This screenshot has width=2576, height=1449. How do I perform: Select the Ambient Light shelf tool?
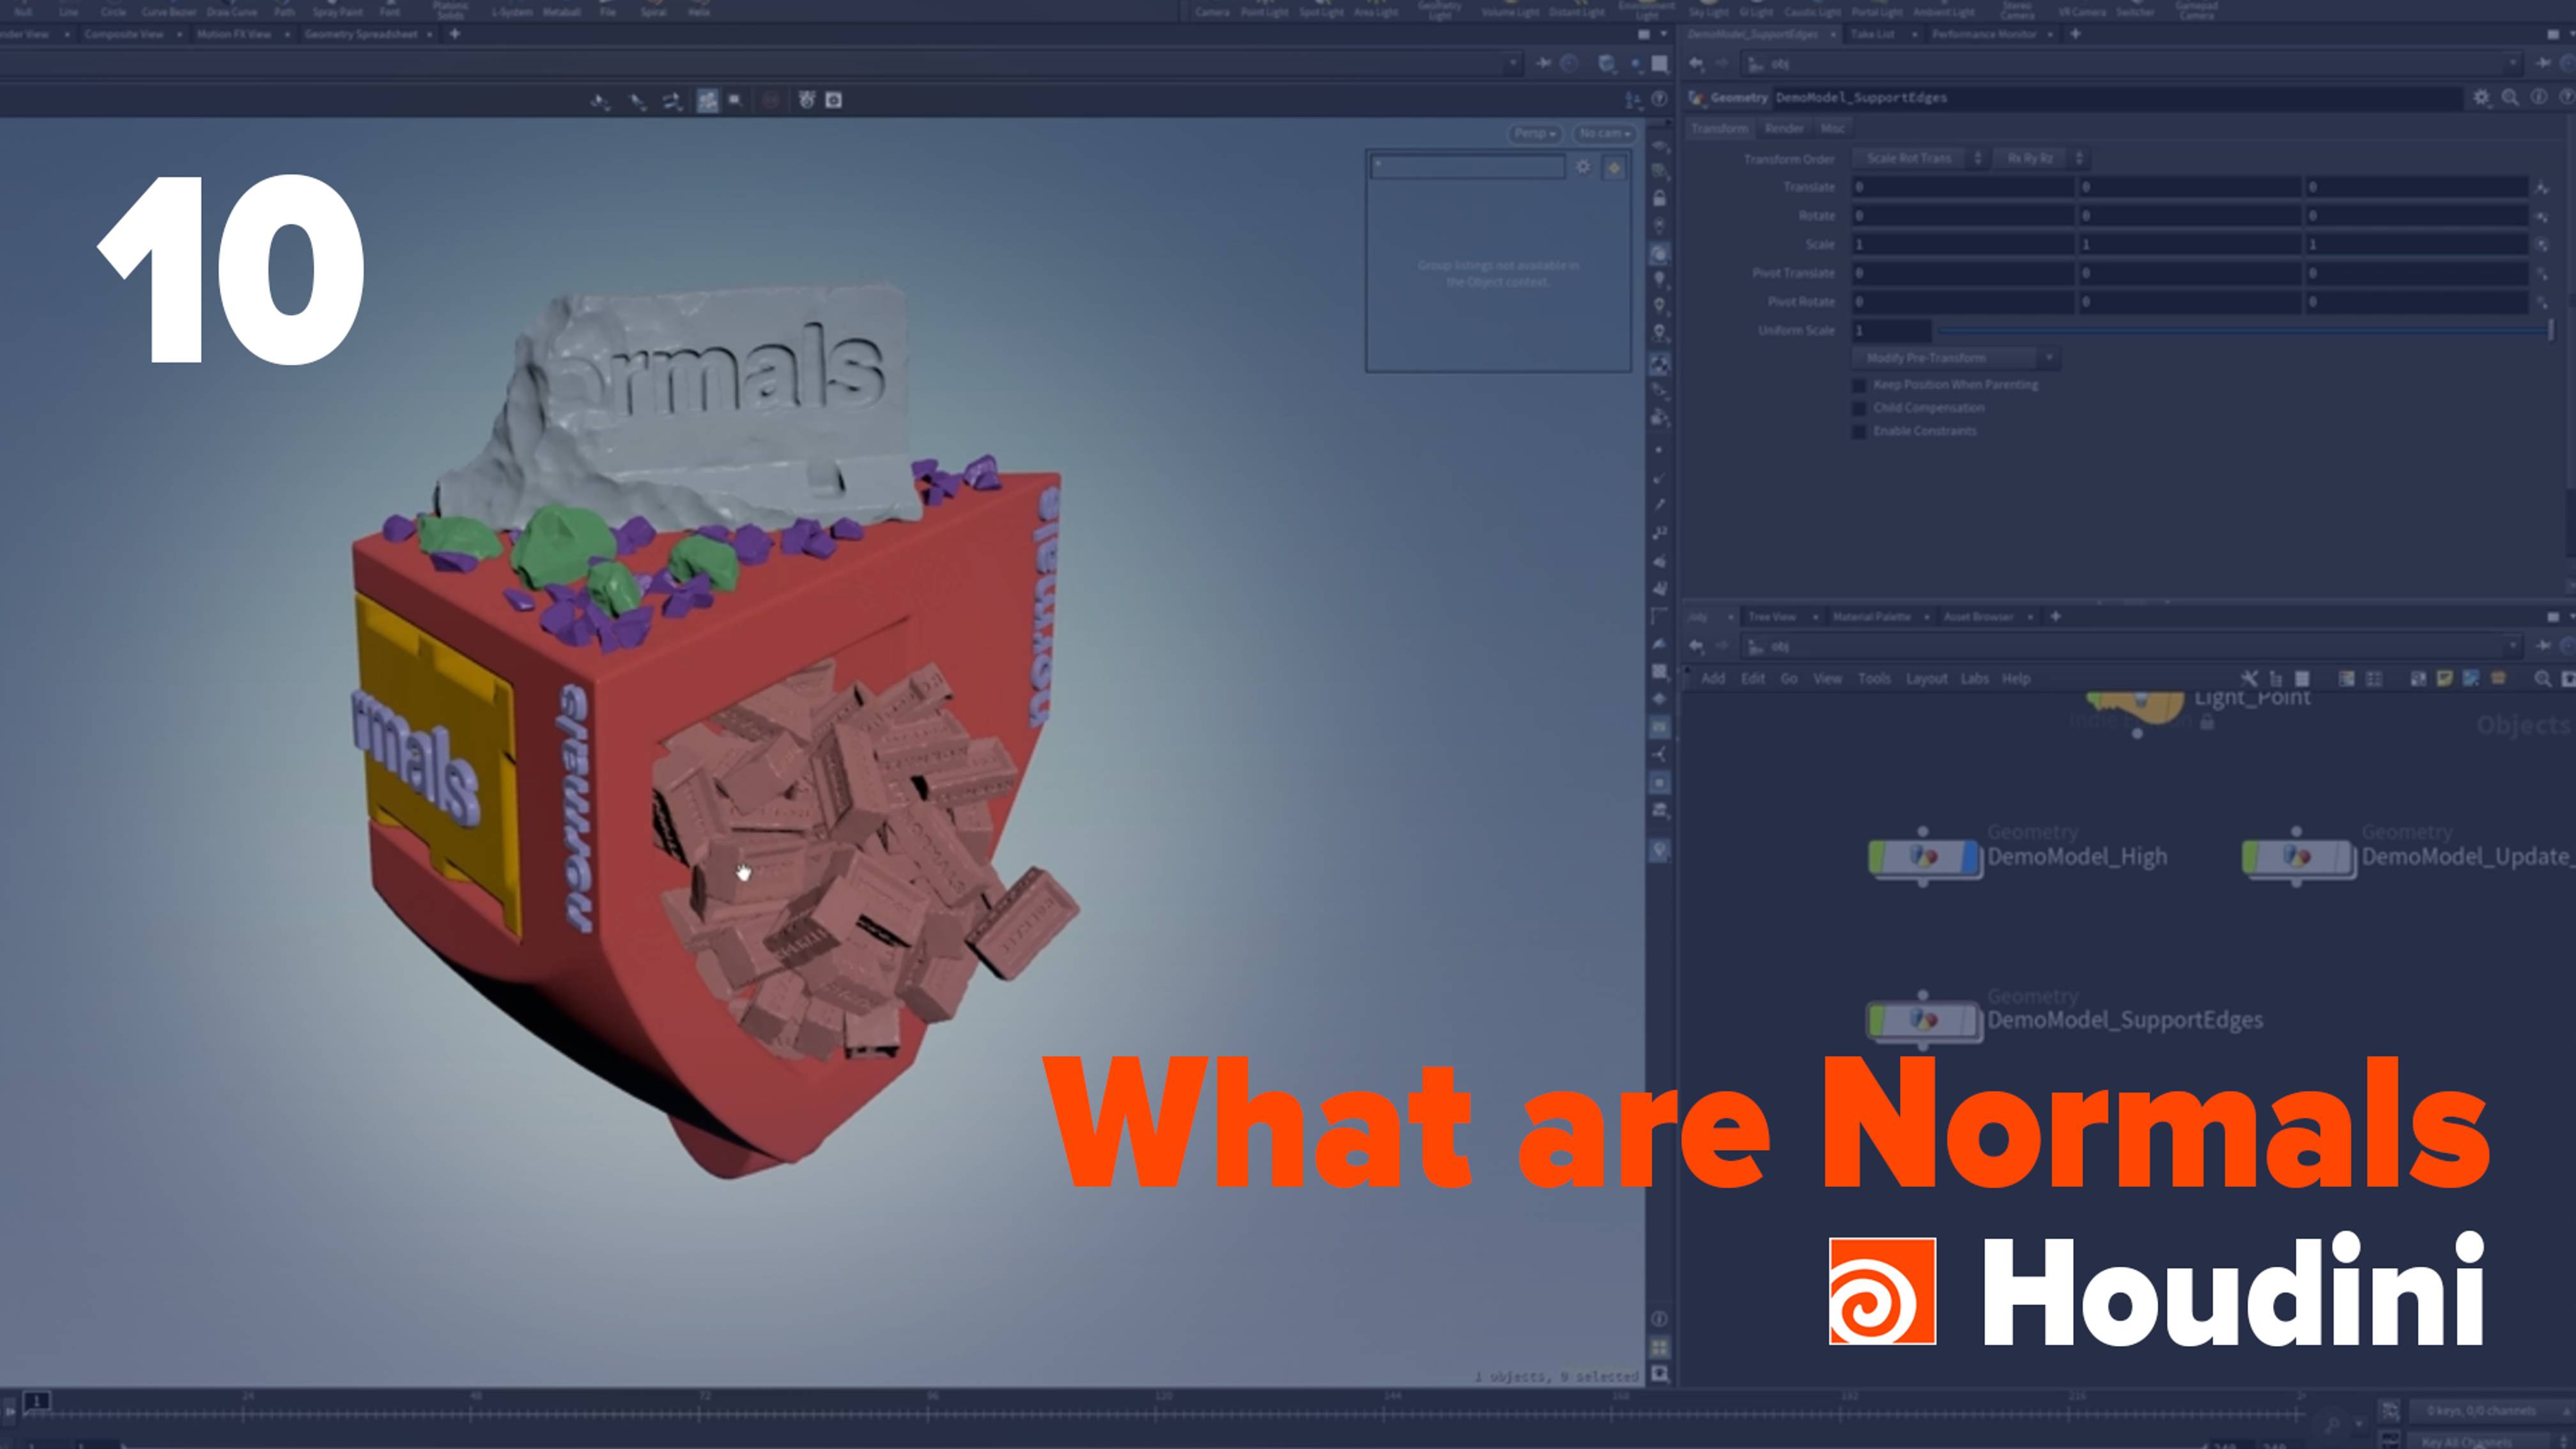1943,10
